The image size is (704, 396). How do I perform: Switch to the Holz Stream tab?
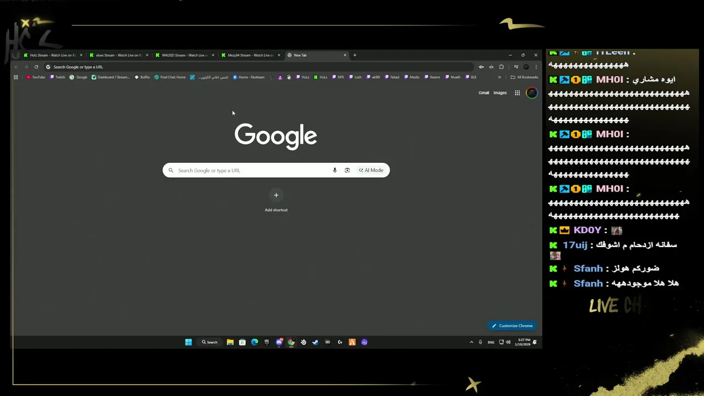click(x=53, y=55)
